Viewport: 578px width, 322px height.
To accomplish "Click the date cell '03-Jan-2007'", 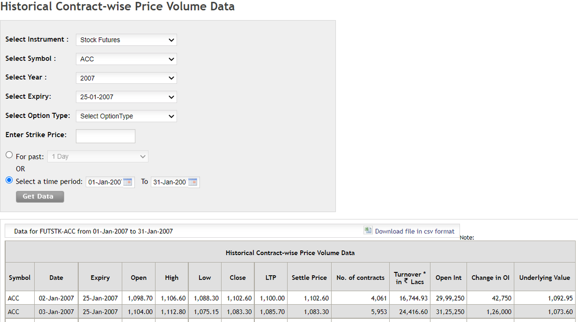I will click(x=56, y=312).
